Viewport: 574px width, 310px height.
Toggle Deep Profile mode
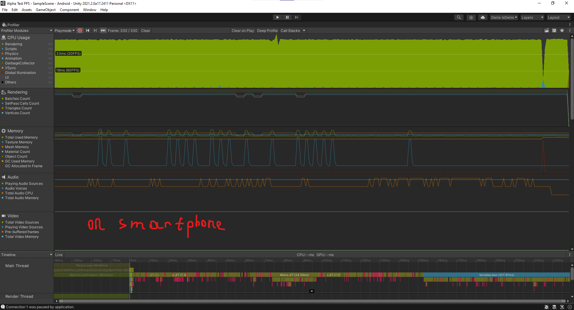click(267, 30)
